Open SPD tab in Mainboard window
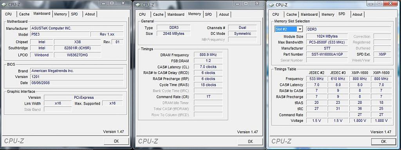Viewport: 401px width, 150px height. point(74,14)
